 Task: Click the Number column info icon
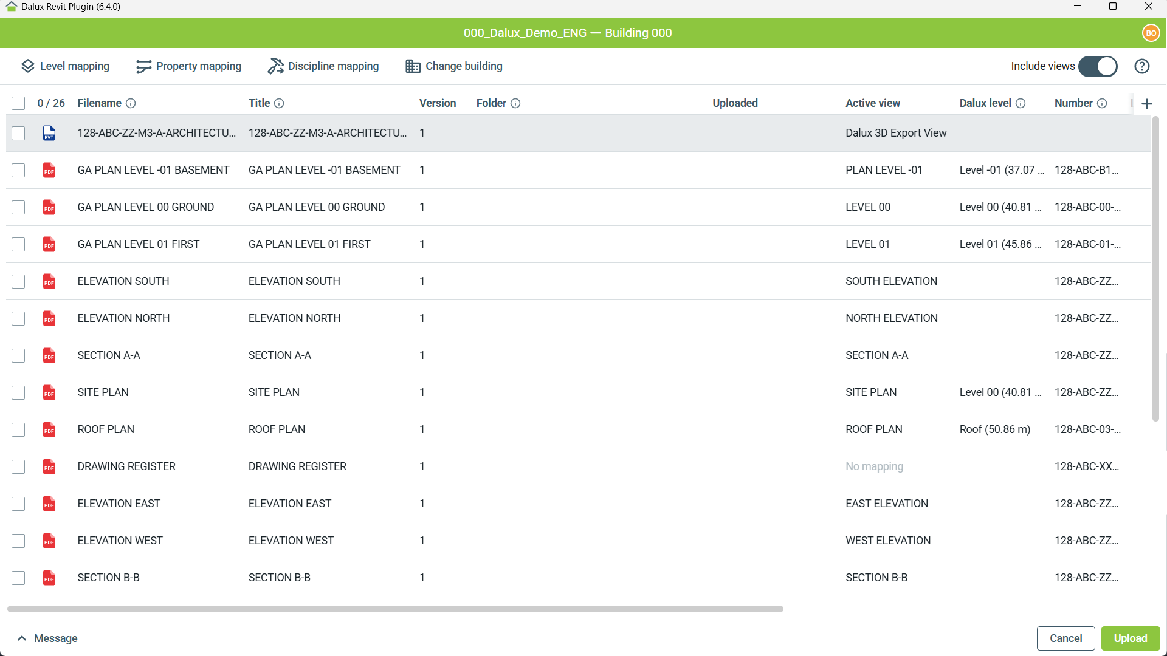(1102, 103)
